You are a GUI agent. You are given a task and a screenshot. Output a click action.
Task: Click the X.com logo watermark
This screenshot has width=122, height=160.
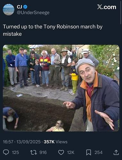click(x=107, y=7)
